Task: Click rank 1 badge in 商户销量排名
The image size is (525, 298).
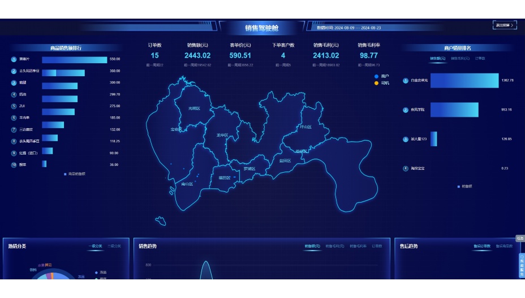Action: point(406,81)
